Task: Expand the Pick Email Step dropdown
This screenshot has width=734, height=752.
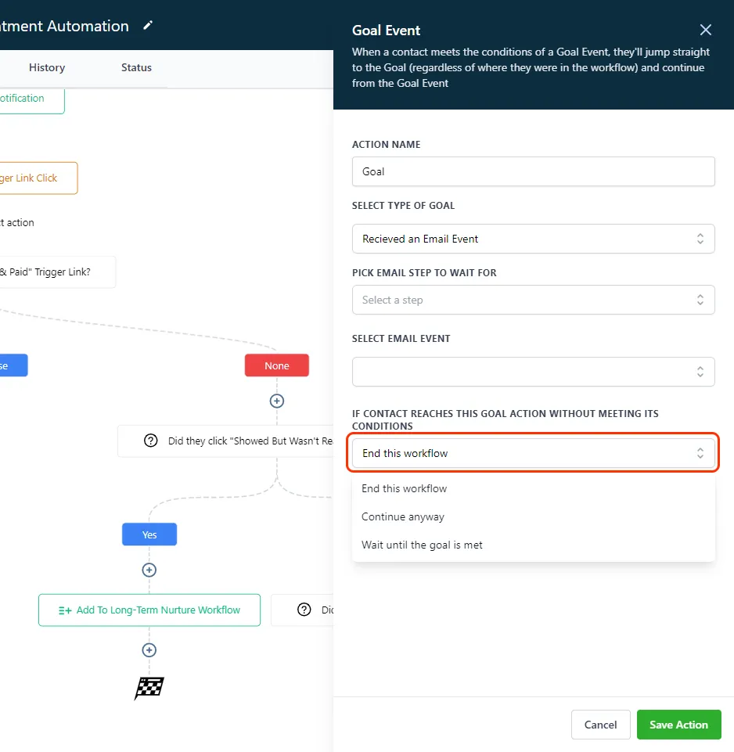Action: click(x=533, y=300)
